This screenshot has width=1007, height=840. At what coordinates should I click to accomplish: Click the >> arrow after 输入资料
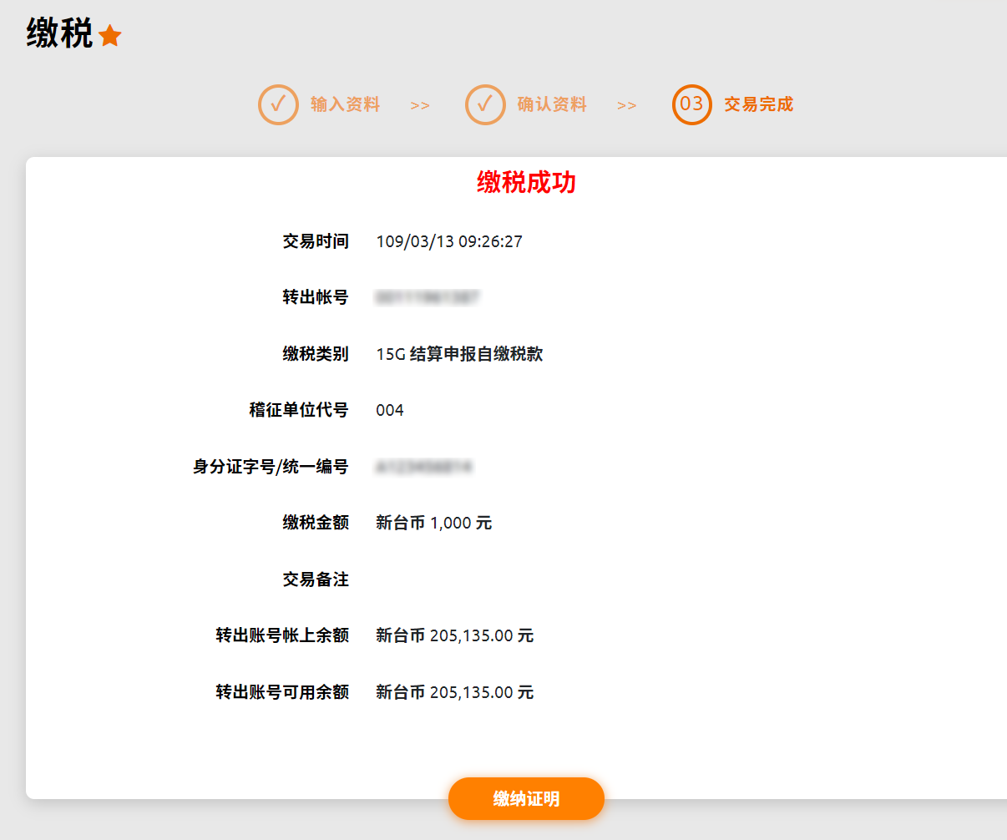(420, 106)
